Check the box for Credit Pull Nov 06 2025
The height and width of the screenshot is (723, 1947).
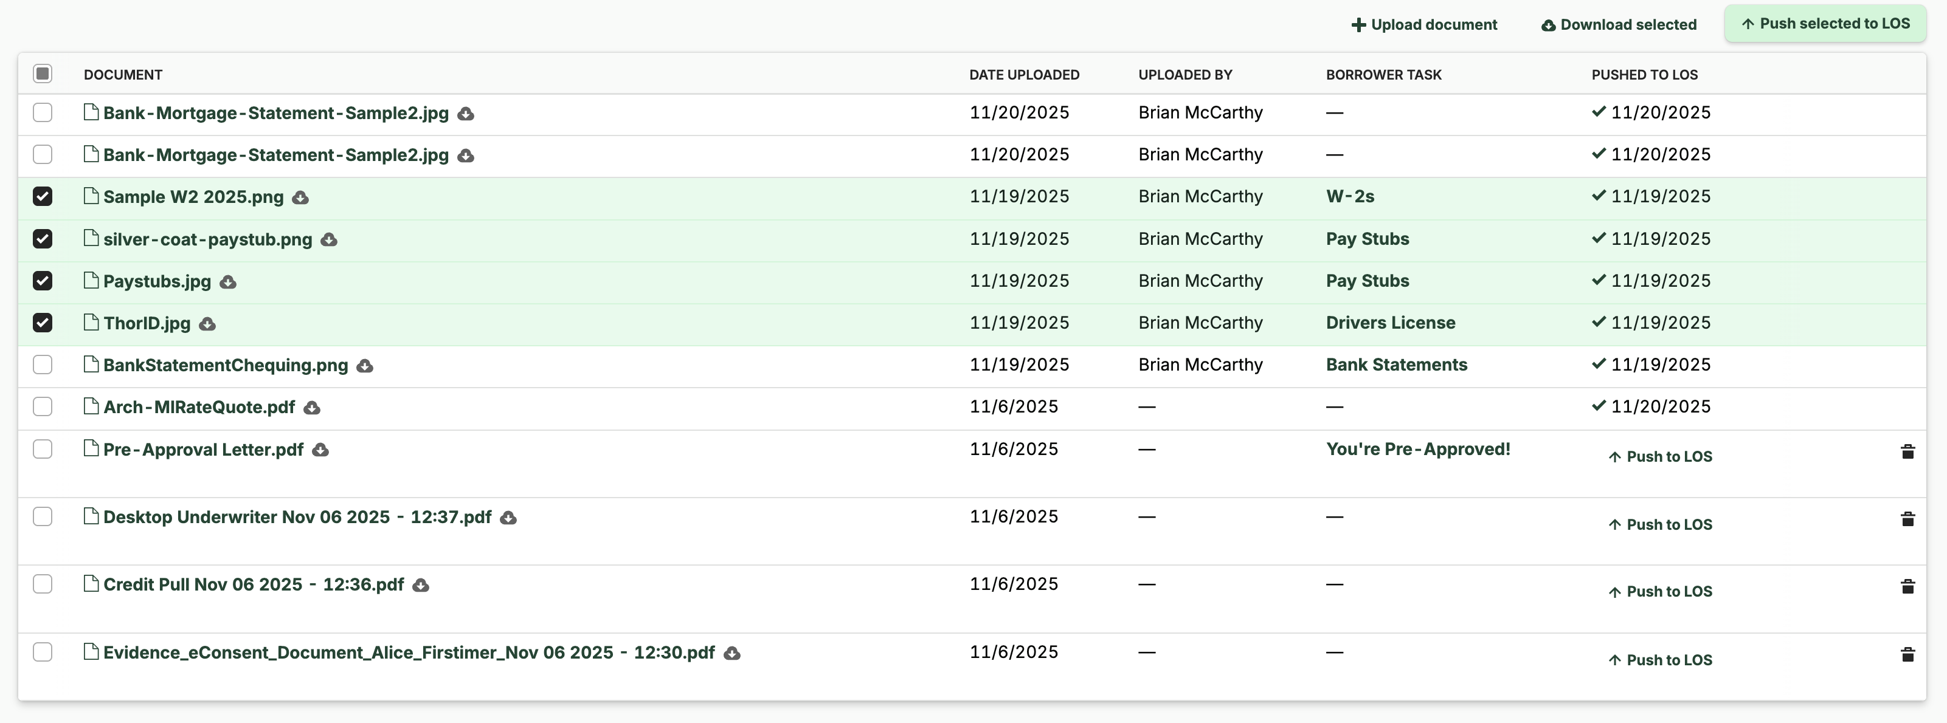pos(43,584)
